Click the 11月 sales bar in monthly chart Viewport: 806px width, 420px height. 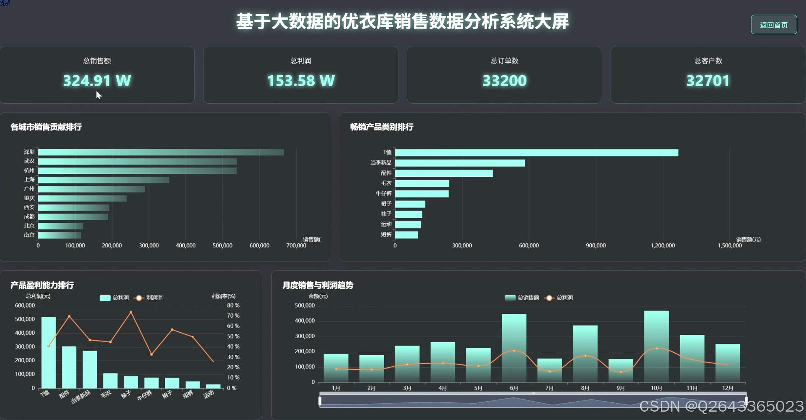[692, 359]
